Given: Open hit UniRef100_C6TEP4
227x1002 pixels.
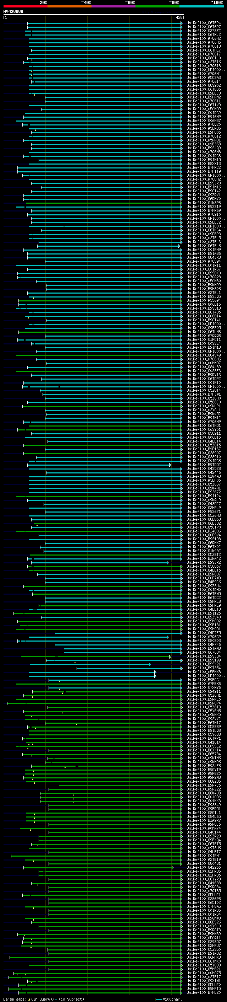Looking at the screenshot, I should pyautogui.click(x=203, y=23).
